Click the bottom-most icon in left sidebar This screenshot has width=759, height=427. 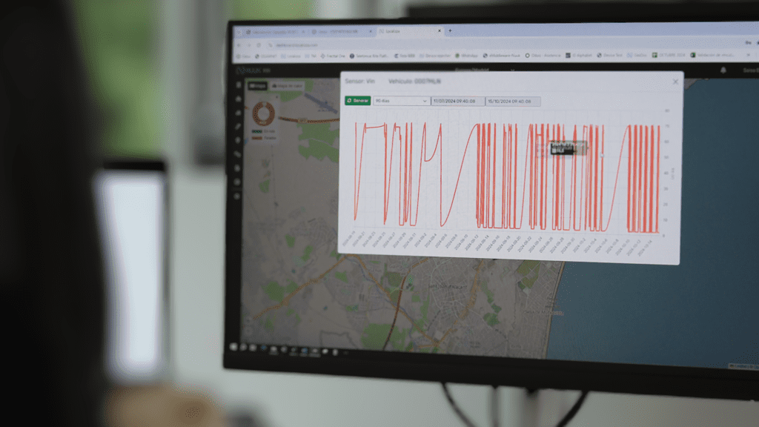[238, 196]
